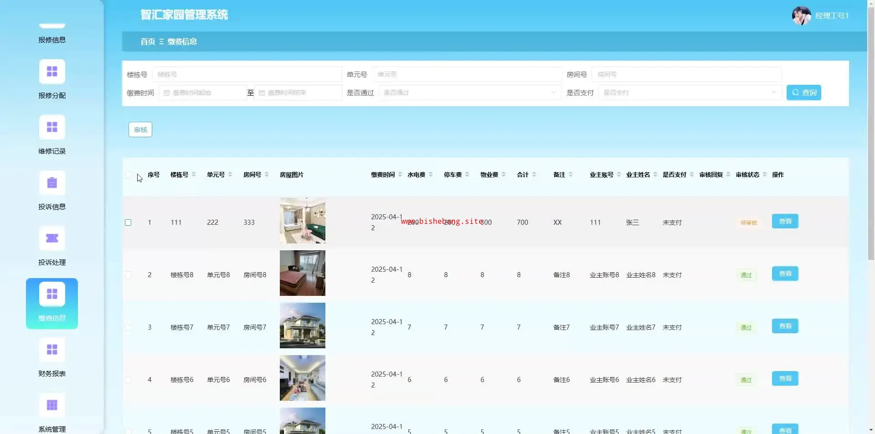Check the checkbox for row 1

[128, 222]
